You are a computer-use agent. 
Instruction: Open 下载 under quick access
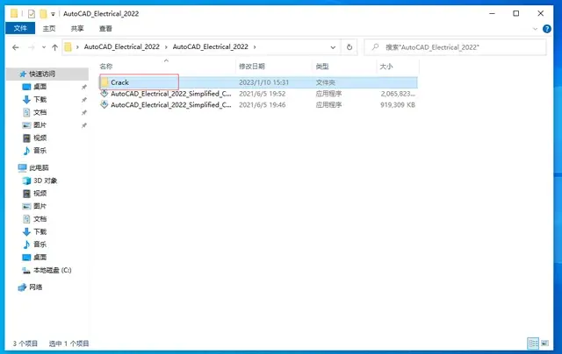[x=40, y=99]
